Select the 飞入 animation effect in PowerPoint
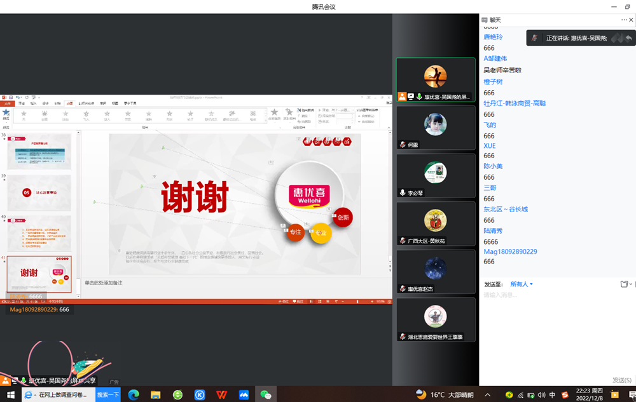The width and height of the screenshot is (636, 402). pos(85,113)
